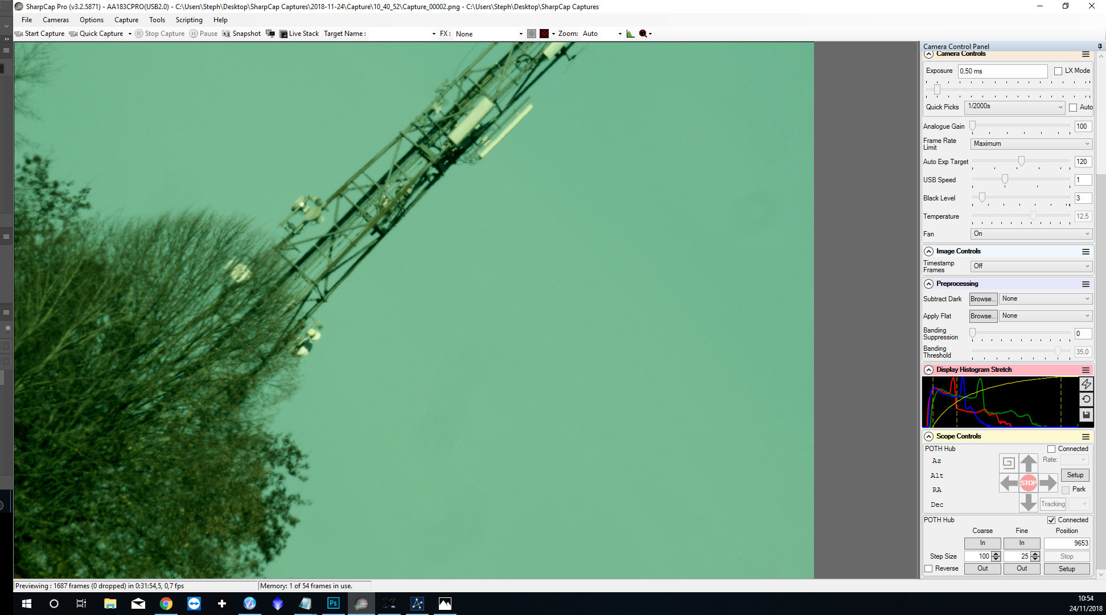This screenshot has width=1106, height=615.
Task: Check the focuser Reverse checkbox
Action: coord(929,568)
